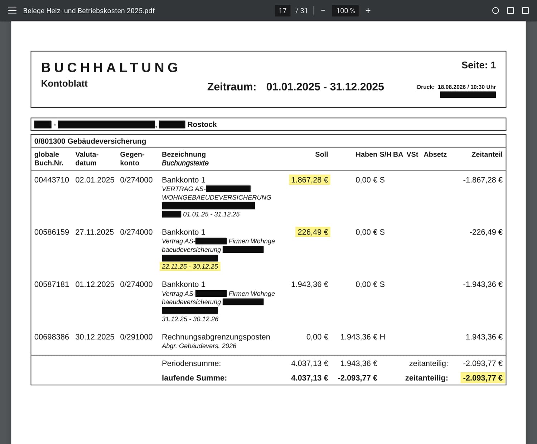Click value date 01.12.2025

95,284
